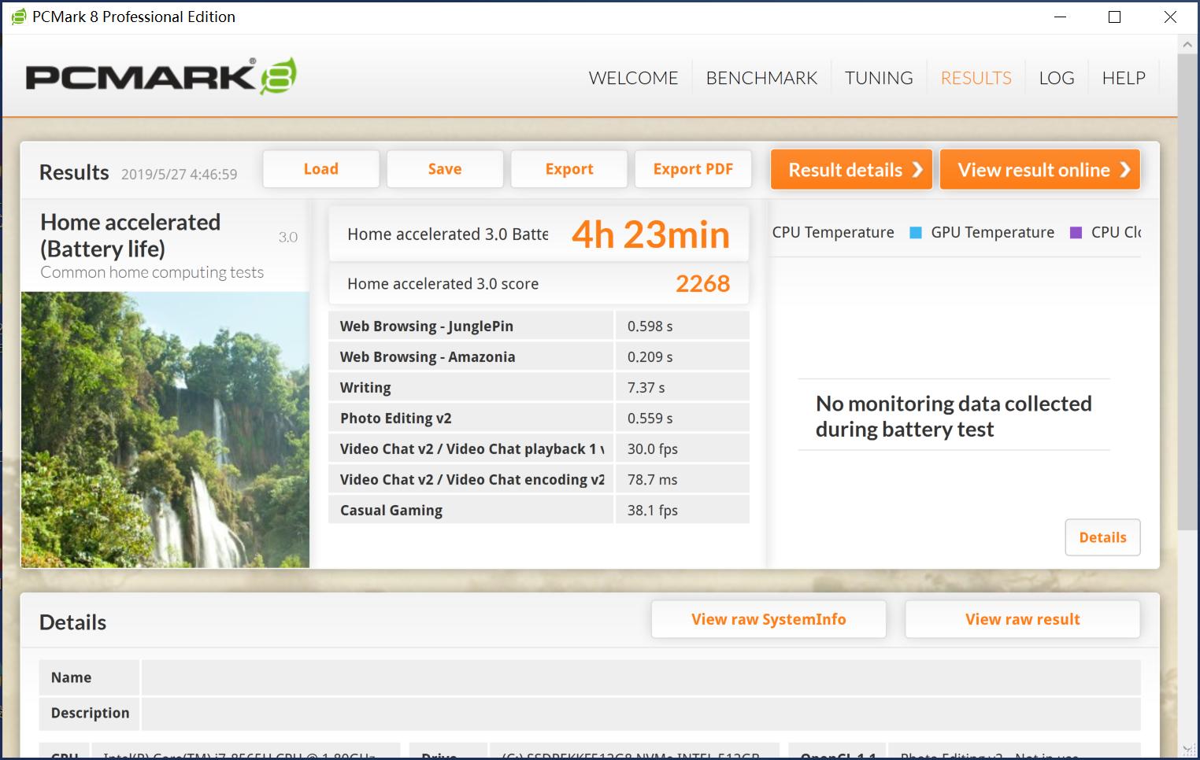Click the Home accelerated (Battery life) heading
This screenshot has width=1200, height=760.
[130, 235]
